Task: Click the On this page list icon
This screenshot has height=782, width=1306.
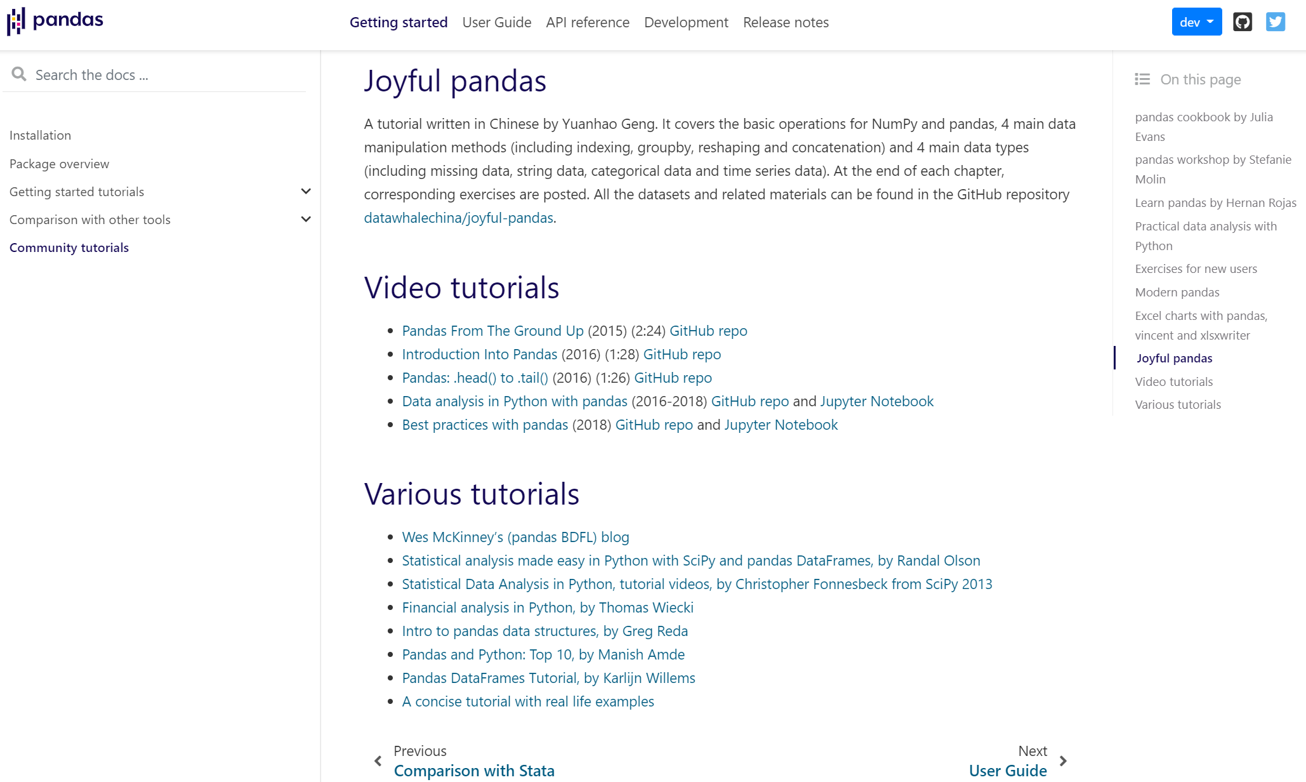Action: click(1142, 79)
